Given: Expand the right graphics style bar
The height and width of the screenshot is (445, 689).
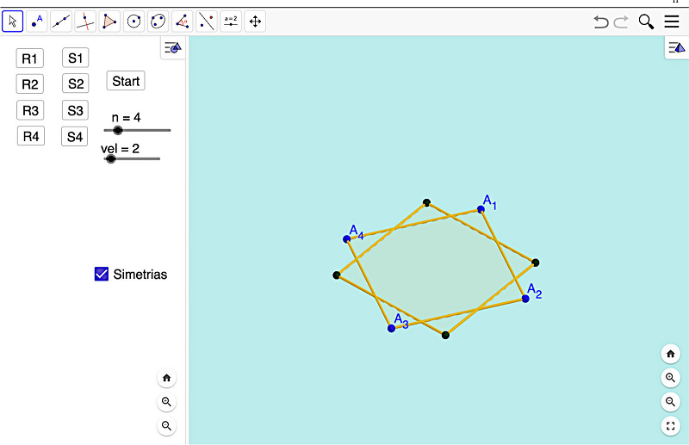Looking at the screenshot, I should pos(676,48).
